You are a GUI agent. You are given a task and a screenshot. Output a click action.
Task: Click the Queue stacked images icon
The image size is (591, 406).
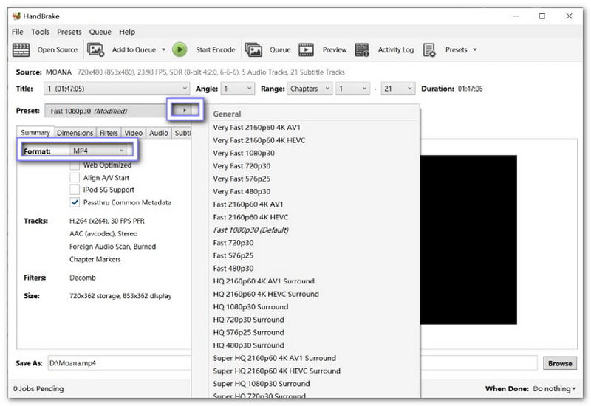coord(253,49)
